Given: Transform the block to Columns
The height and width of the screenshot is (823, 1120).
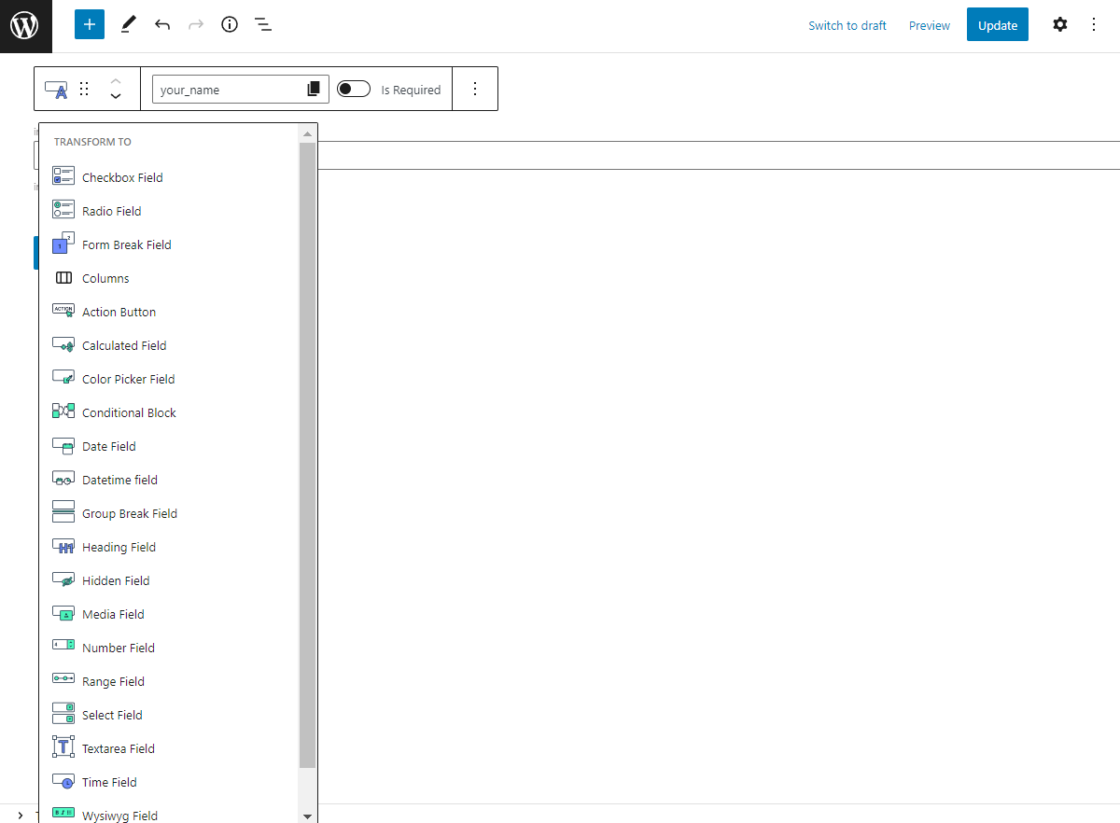Looking at the screenshot, I should (105, 278).
